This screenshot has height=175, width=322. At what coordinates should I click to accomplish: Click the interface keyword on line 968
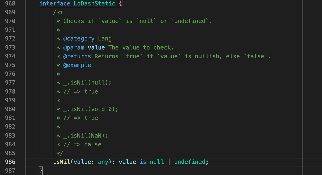click(x=55, y=4)
